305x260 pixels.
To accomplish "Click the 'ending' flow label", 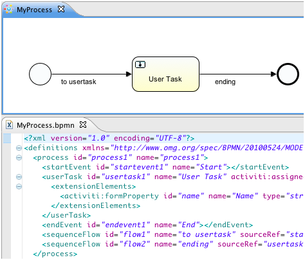I will pos(225,82).
